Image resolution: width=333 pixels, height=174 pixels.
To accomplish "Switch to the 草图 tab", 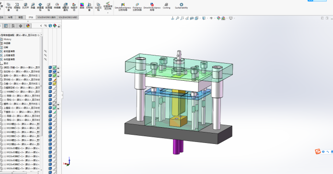I will [x=21, y=17].
